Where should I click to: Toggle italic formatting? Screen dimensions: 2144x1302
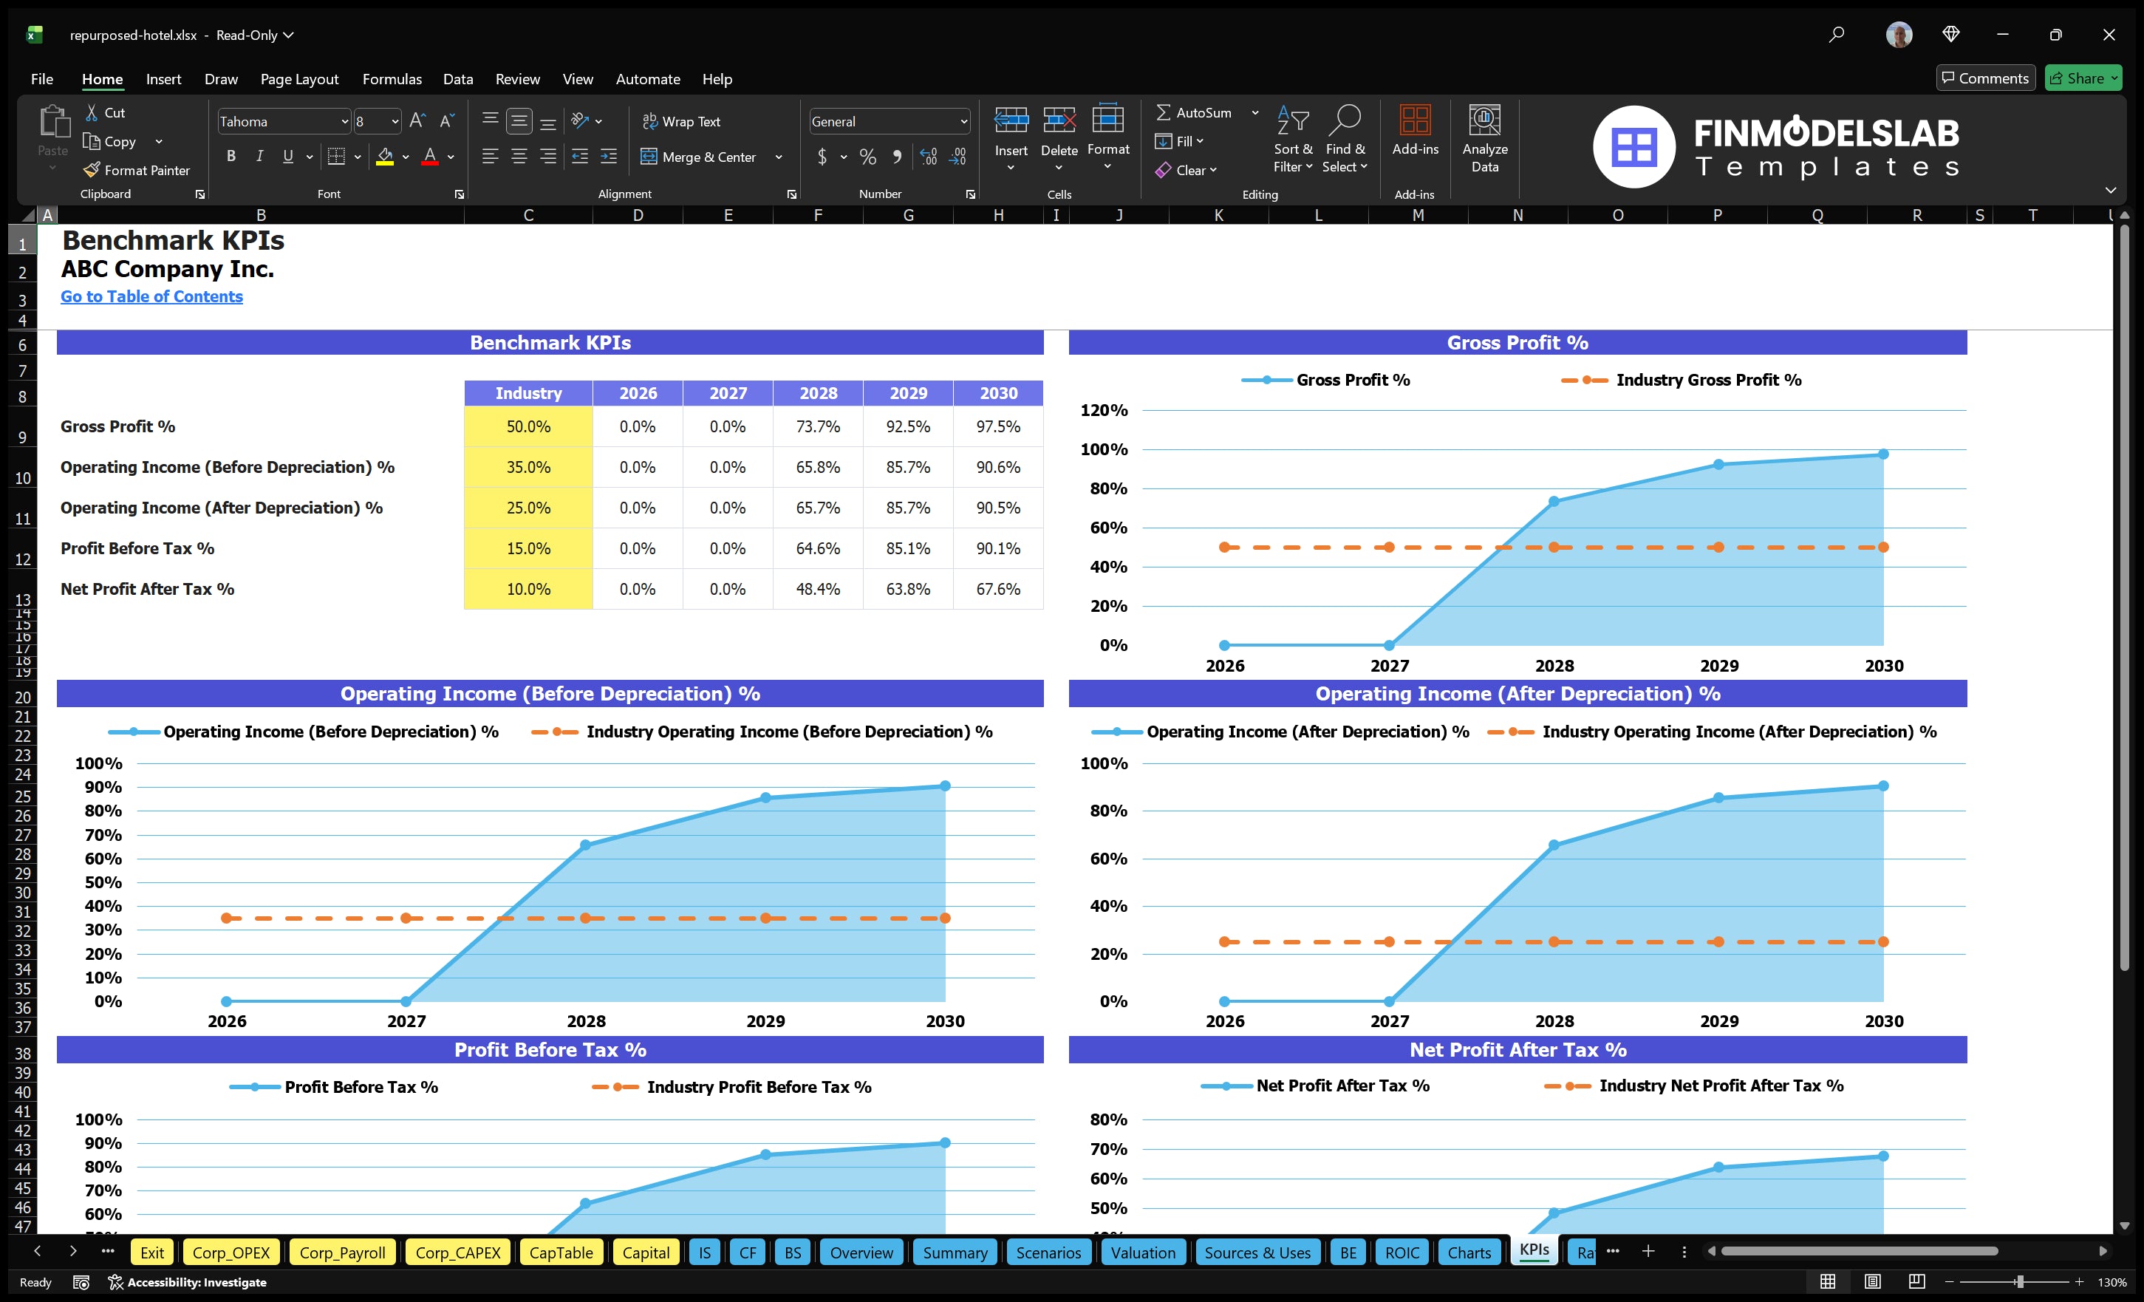point(259,156)
